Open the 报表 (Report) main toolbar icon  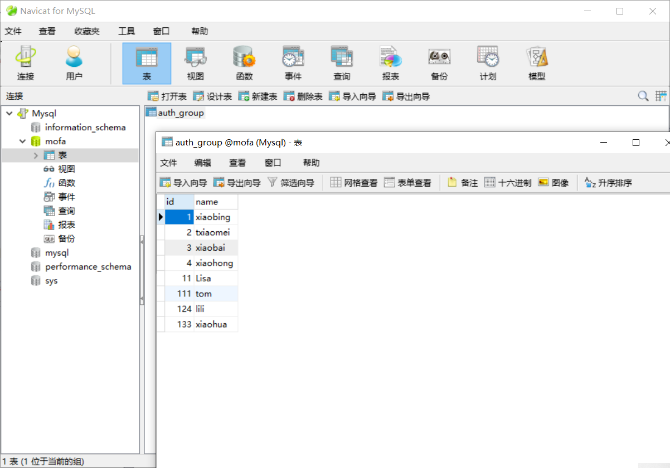pos(391,64)
